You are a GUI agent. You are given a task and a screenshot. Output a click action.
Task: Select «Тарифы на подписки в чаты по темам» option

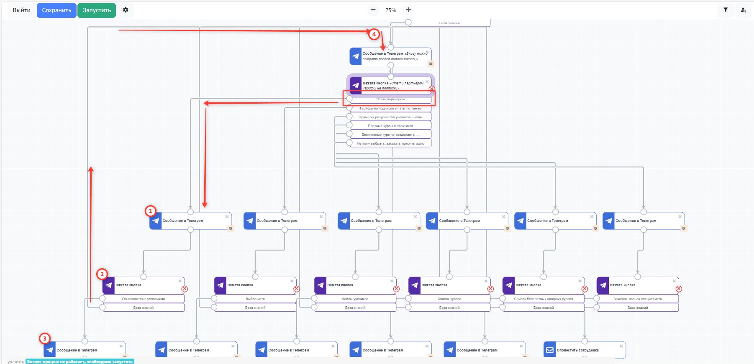pos(390,108)
